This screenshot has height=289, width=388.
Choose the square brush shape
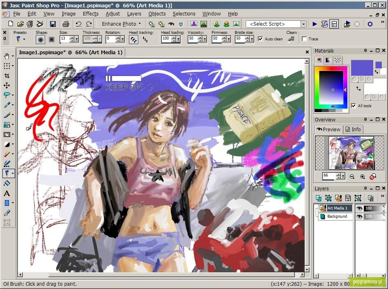pos(51,39)
